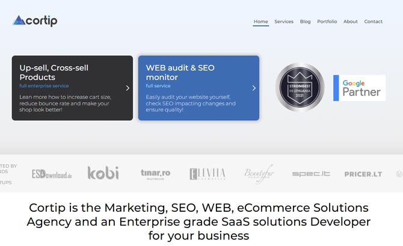Click the Beautyfur logo
This screenshot has width=403, height=246.
click(259, 174)
